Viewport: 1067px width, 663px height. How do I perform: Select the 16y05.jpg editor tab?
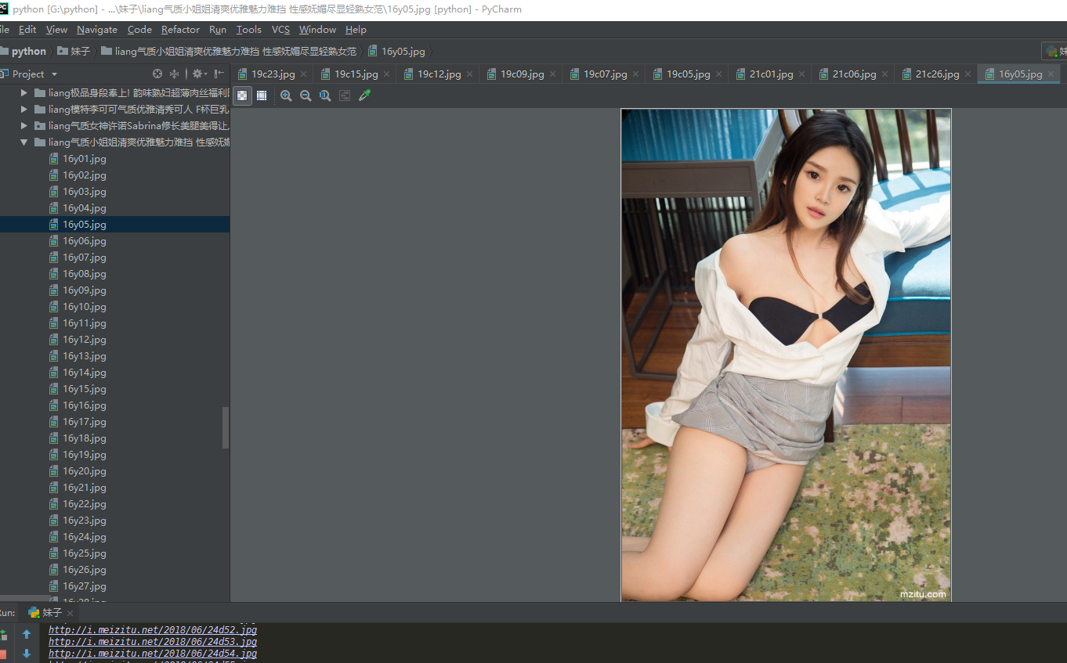pos(1020,74)
